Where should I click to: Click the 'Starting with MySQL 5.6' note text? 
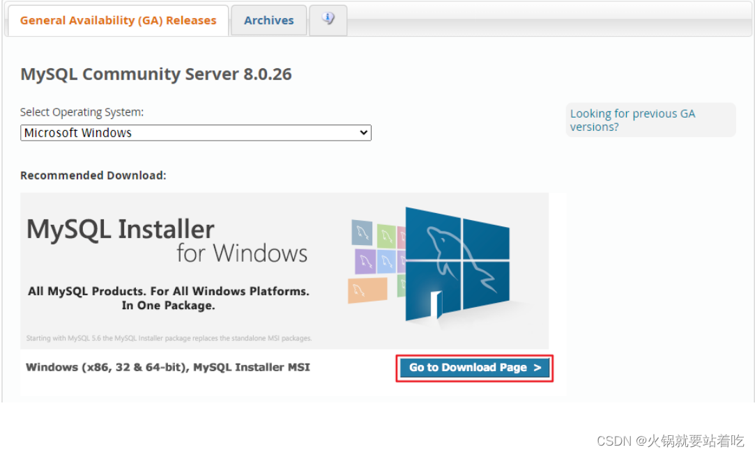(x=169, y=338)
